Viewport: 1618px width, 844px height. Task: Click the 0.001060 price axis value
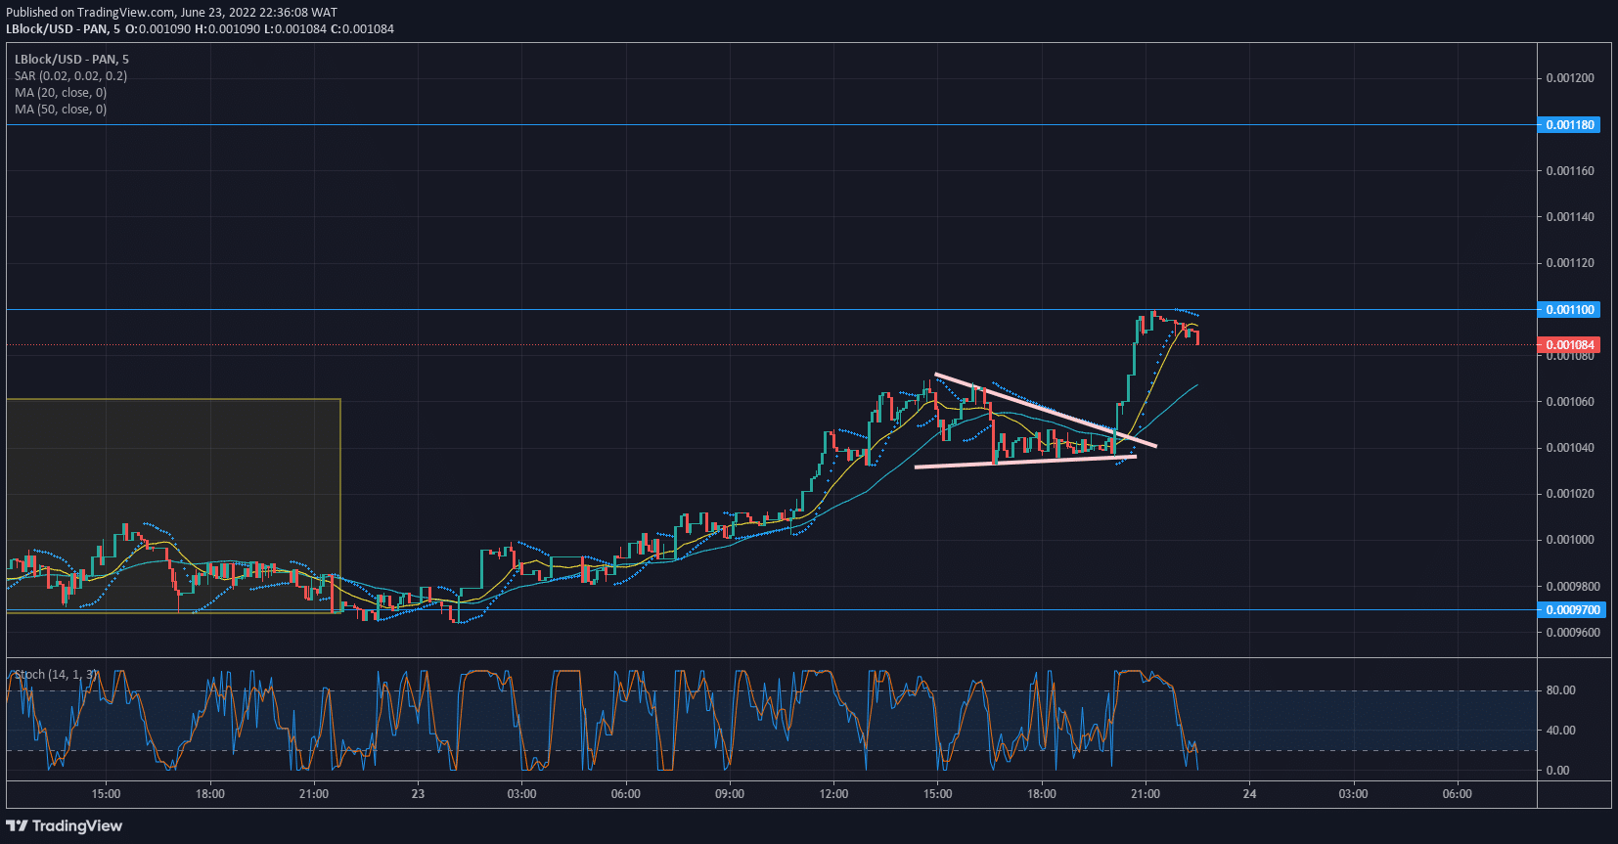click(1570, 402)
